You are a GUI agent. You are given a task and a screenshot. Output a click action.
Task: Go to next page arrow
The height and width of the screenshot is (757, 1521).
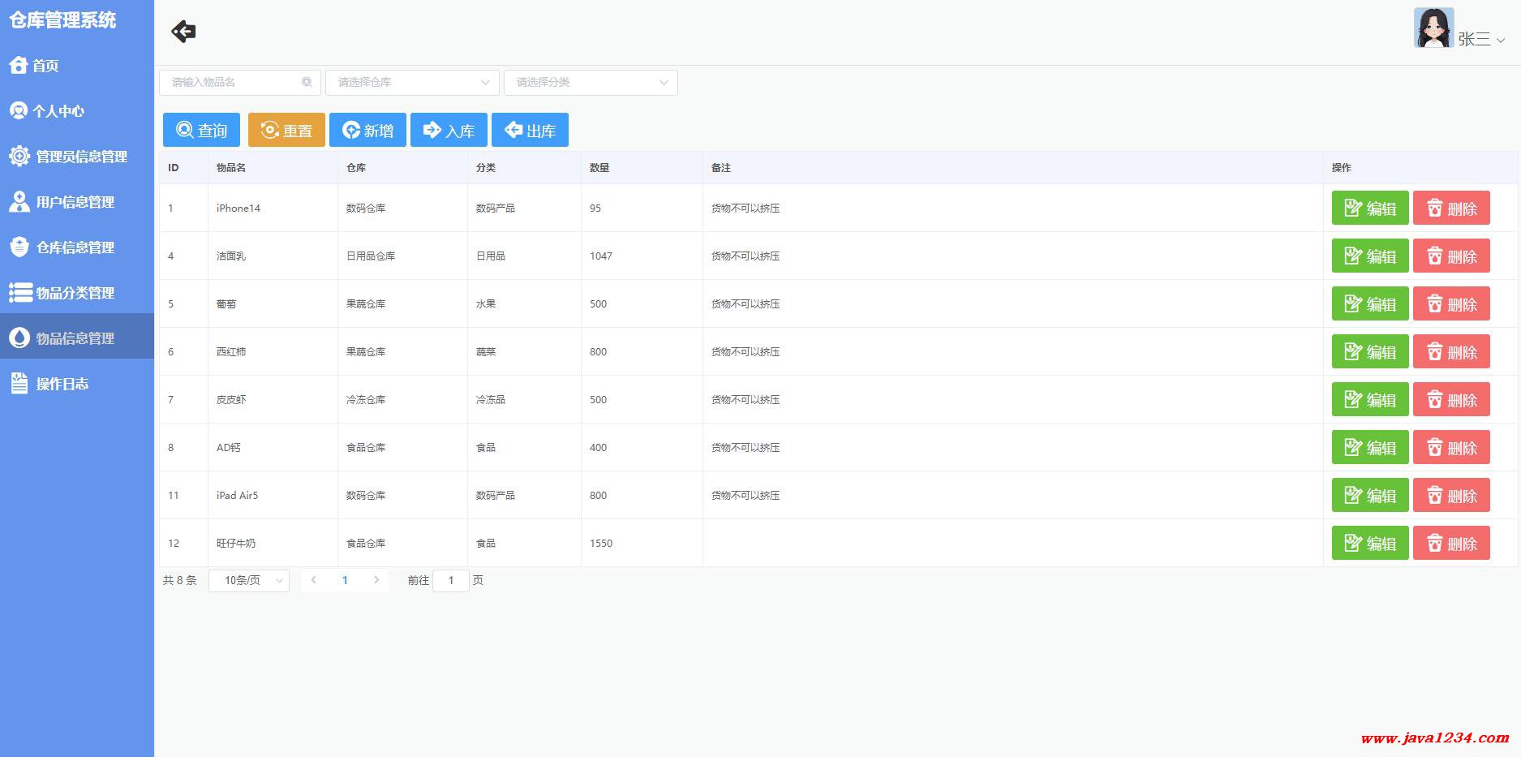tap(376, 580)
